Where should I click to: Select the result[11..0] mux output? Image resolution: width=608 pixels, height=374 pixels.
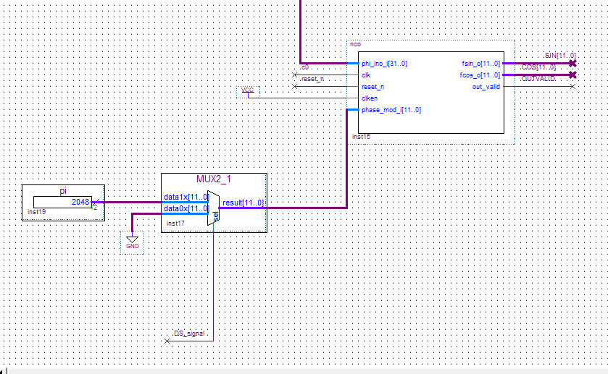pos(243,203)
